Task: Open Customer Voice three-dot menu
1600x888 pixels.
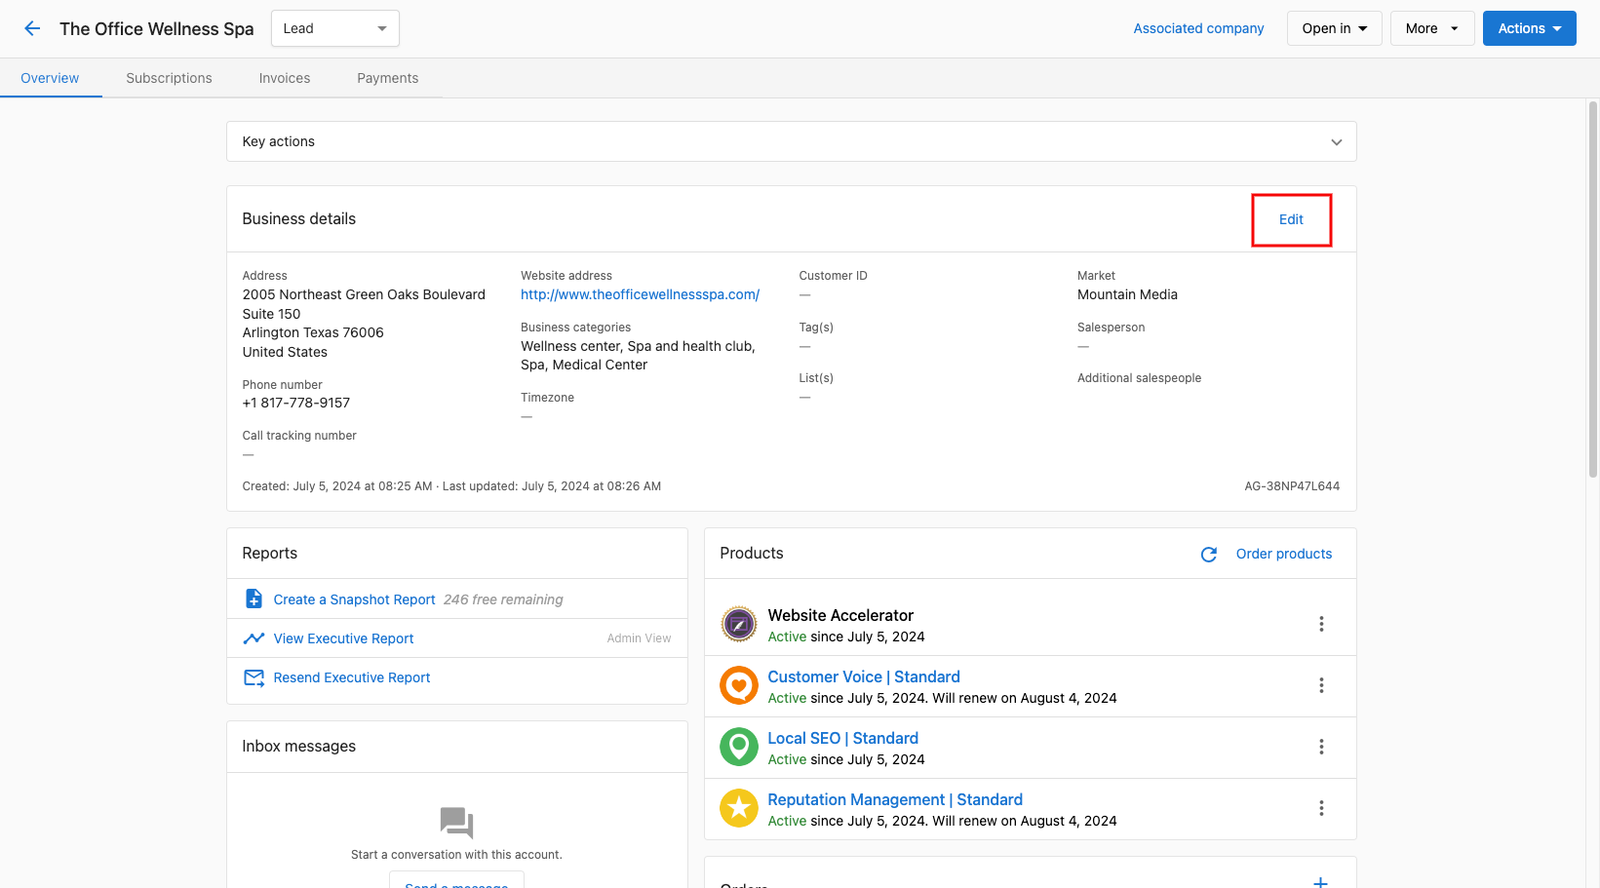Action: tap(1321, 685)
